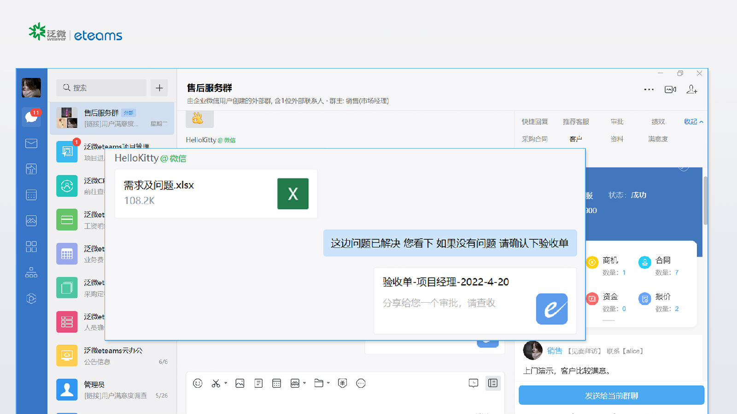The image size is (737, 414).
Task: Click the yen shield icon in message toolbar
Action: point(342,383)
